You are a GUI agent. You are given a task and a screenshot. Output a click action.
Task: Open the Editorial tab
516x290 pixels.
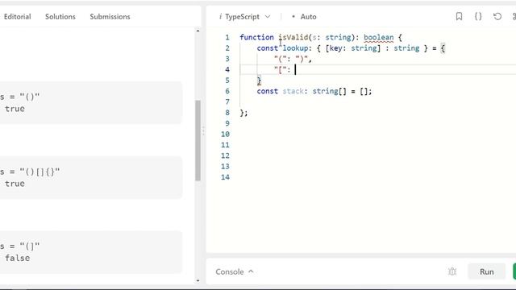pyautogui.click(x=17, y=16)
